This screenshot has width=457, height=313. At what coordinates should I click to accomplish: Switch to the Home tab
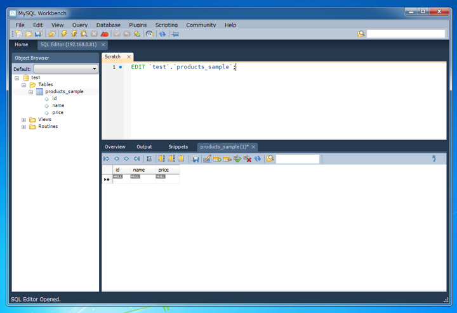pos(22,44)
